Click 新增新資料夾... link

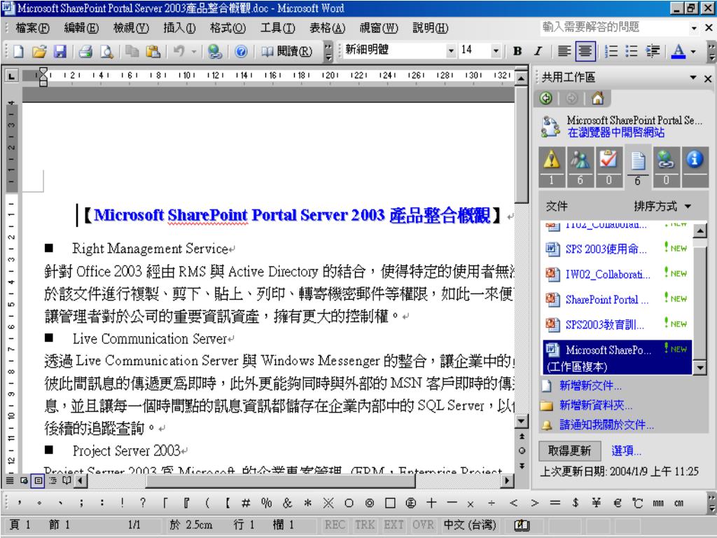pos(596,406)
